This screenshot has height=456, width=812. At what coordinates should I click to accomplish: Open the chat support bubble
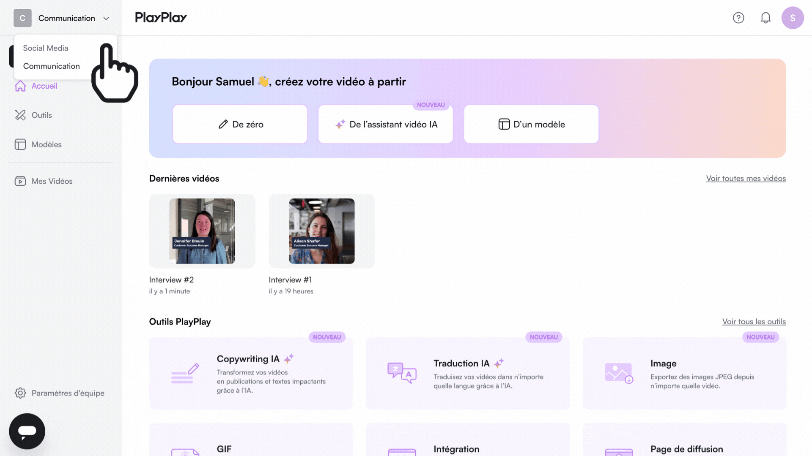(27, 431)
